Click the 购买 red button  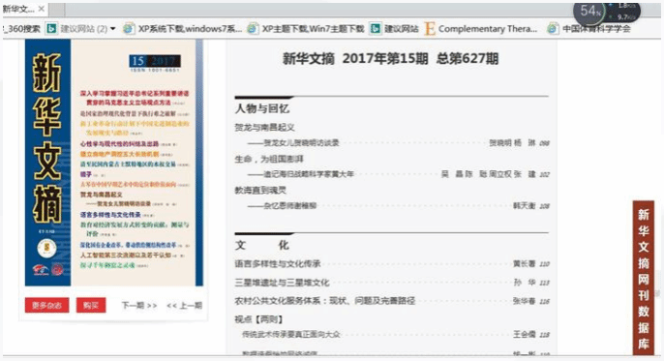91,305
